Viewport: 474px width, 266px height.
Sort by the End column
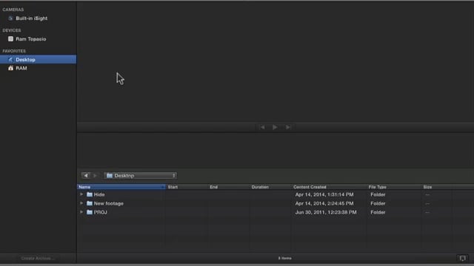pyautogui.click(x=229, y=187)
